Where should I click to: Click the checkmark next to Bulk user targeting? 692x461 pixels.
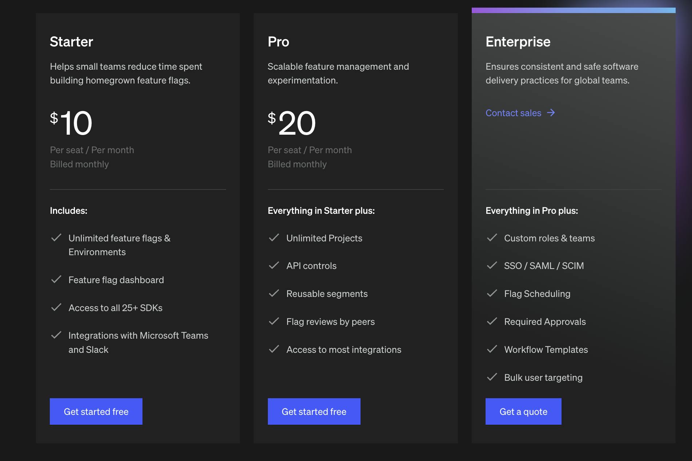(492, 377)
